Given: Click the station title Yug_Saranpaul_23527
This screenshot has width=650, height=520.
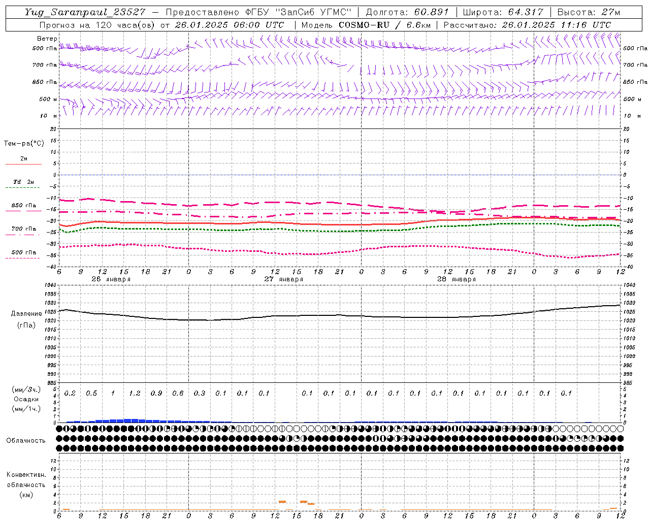Looking at the screenshot, I should pyautogui.click(x=85, y=12).
